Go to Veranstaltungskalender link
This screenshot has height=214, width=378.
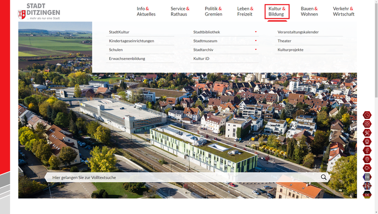tap(298, 32)
